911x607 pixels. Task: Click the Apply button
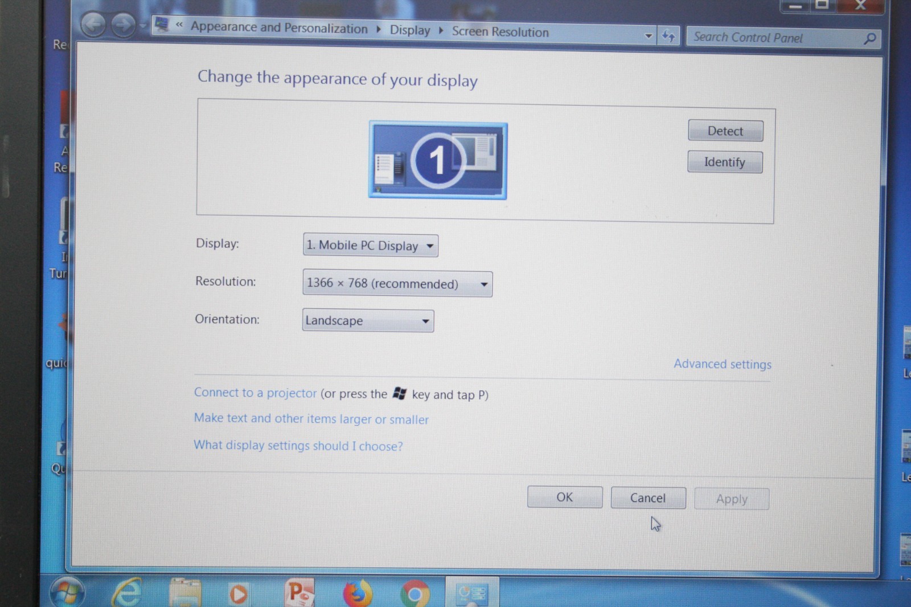coord(732,499)
